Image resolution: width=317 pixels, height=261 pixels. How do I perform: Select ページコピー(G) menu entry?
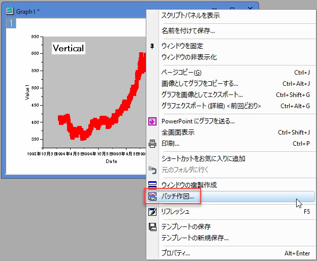pyautogui.click(x=231, y=72)
